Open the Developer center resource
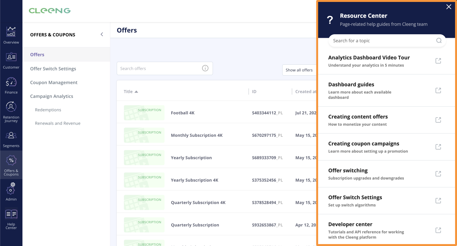Image resolution: width=457 pixels, height=246 pixels. pyautogui.click(x=350, y=224)
